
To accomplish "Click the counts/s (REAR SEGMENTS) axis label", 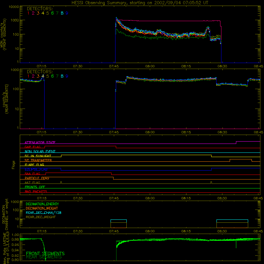I will point(5,99).
